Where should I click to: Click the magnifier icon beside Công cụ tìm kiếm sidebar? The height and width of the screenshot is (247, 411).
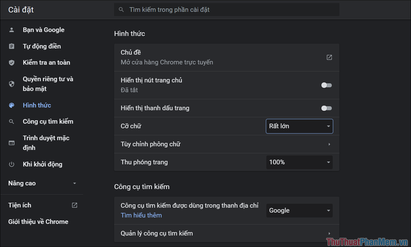pyautogui.click(x=12, y=121)
